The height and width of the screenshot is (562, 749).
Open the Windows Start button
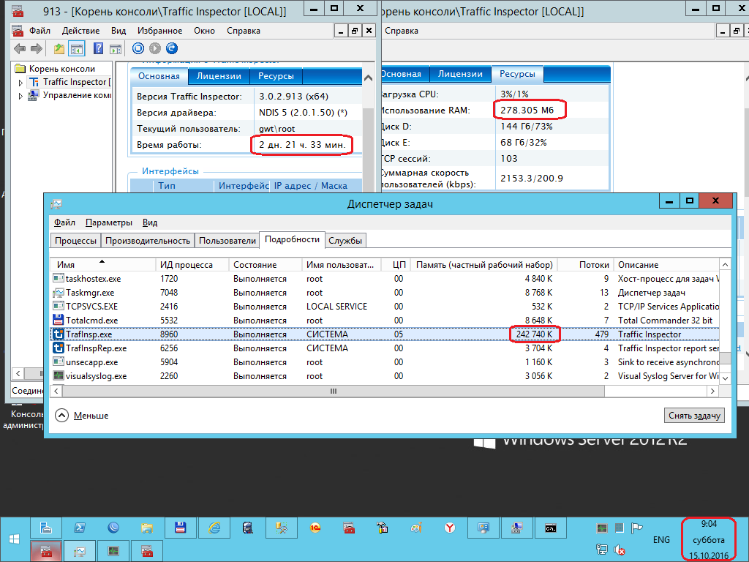[14, 539]
